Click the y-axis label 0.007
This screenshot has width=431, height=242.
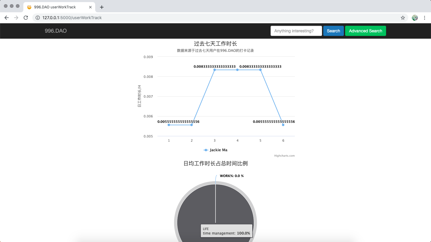click(x=148, y=96)
